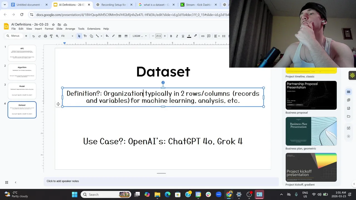Expand the Line tool dropdown arrow

point(101,36)
